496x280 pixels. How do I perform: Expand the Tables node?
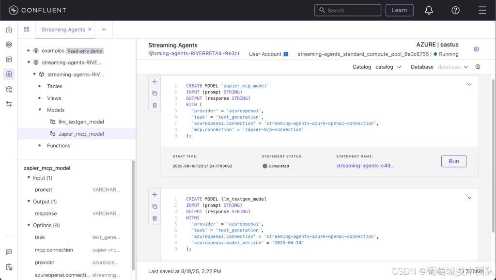pos(40,86)
